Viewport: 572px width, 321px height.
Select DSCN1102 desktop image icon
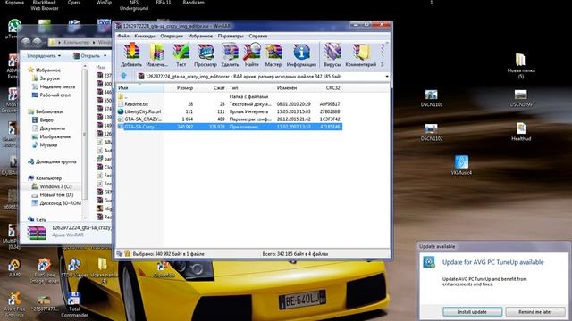(432, 133)
